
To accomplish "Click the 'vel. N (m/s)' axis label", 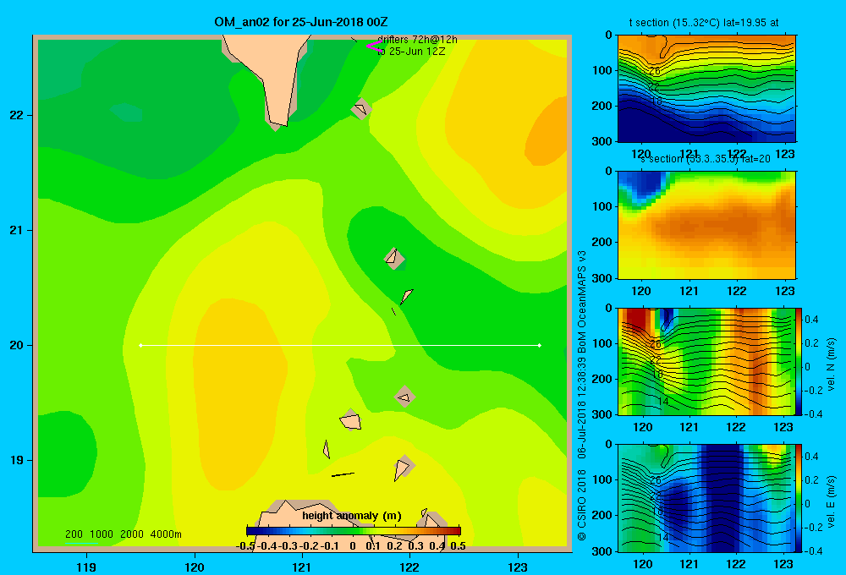I will click(x=832, y=364).
